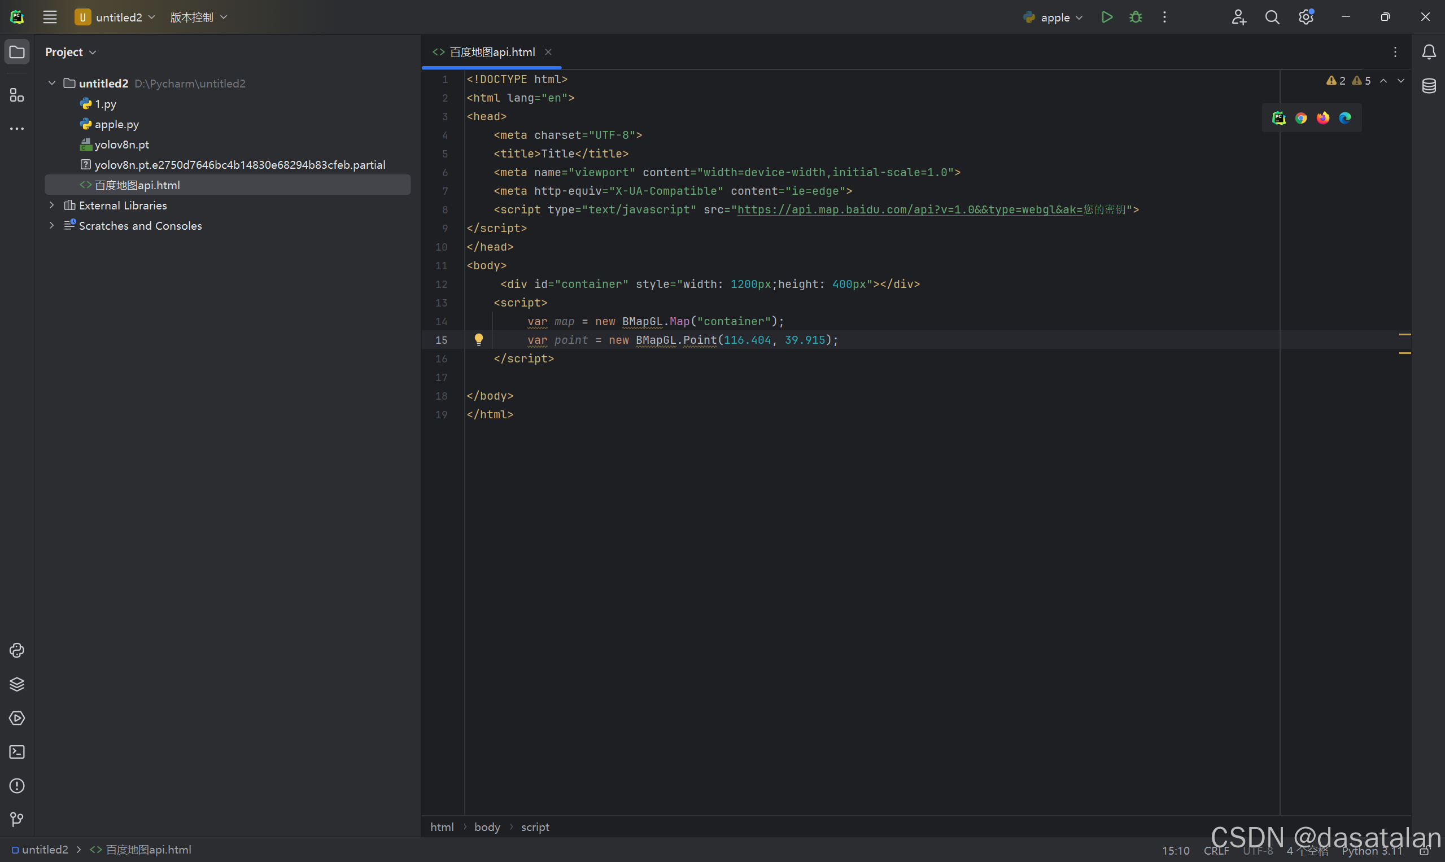Open the Git version control tool window
This screenshot has width=1445, height=862.
[17, 819]
